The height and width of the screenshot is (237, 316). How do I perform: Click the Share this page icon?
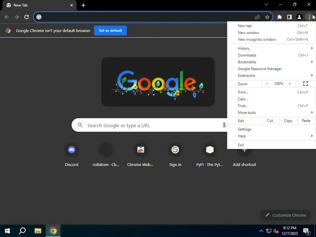[x=257, y=17]
